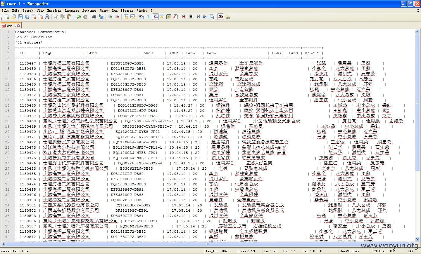
Task: Undo last action with green arrow
Action: pos(78,17)
